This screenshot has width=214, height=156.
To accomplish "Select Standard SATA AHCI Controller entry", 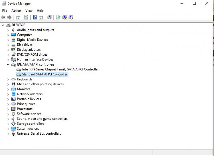I will (45, 74).
